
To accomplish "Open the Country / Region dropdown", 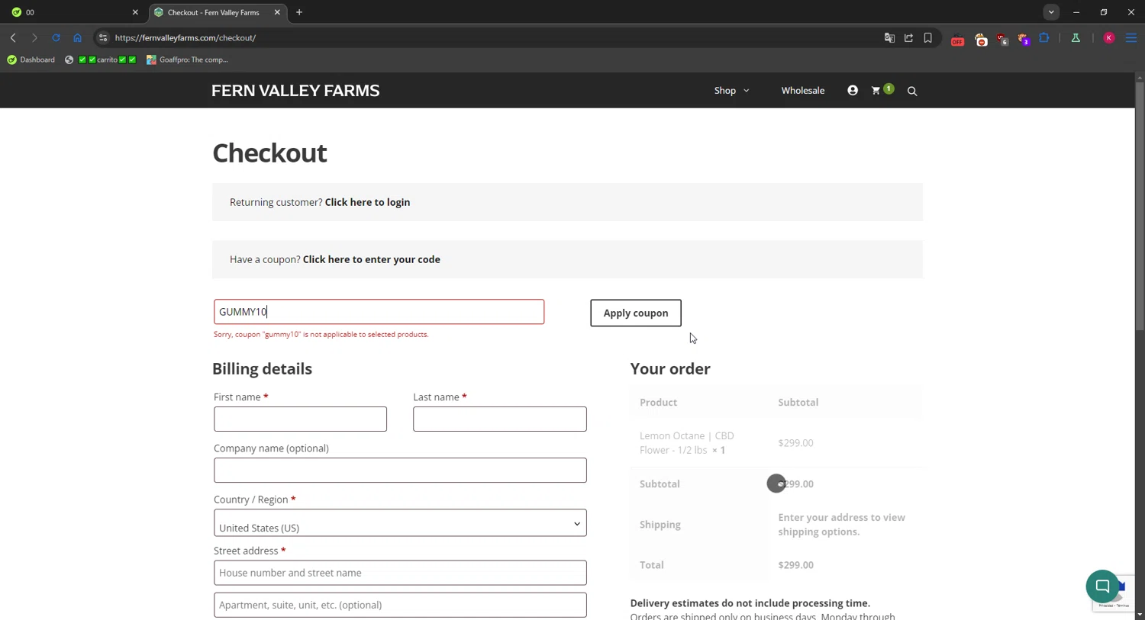I will click(x=400, y=523).
